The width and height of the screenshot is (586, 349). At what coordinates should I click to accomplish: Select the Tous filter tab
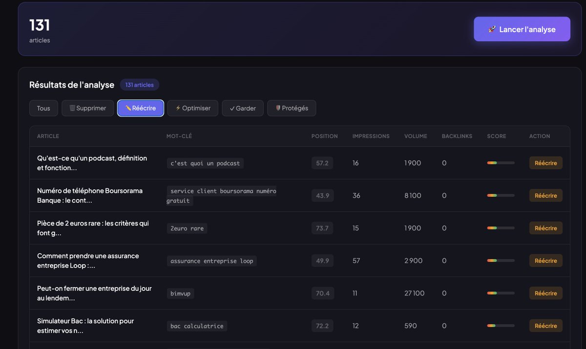(x=43, y=108)
